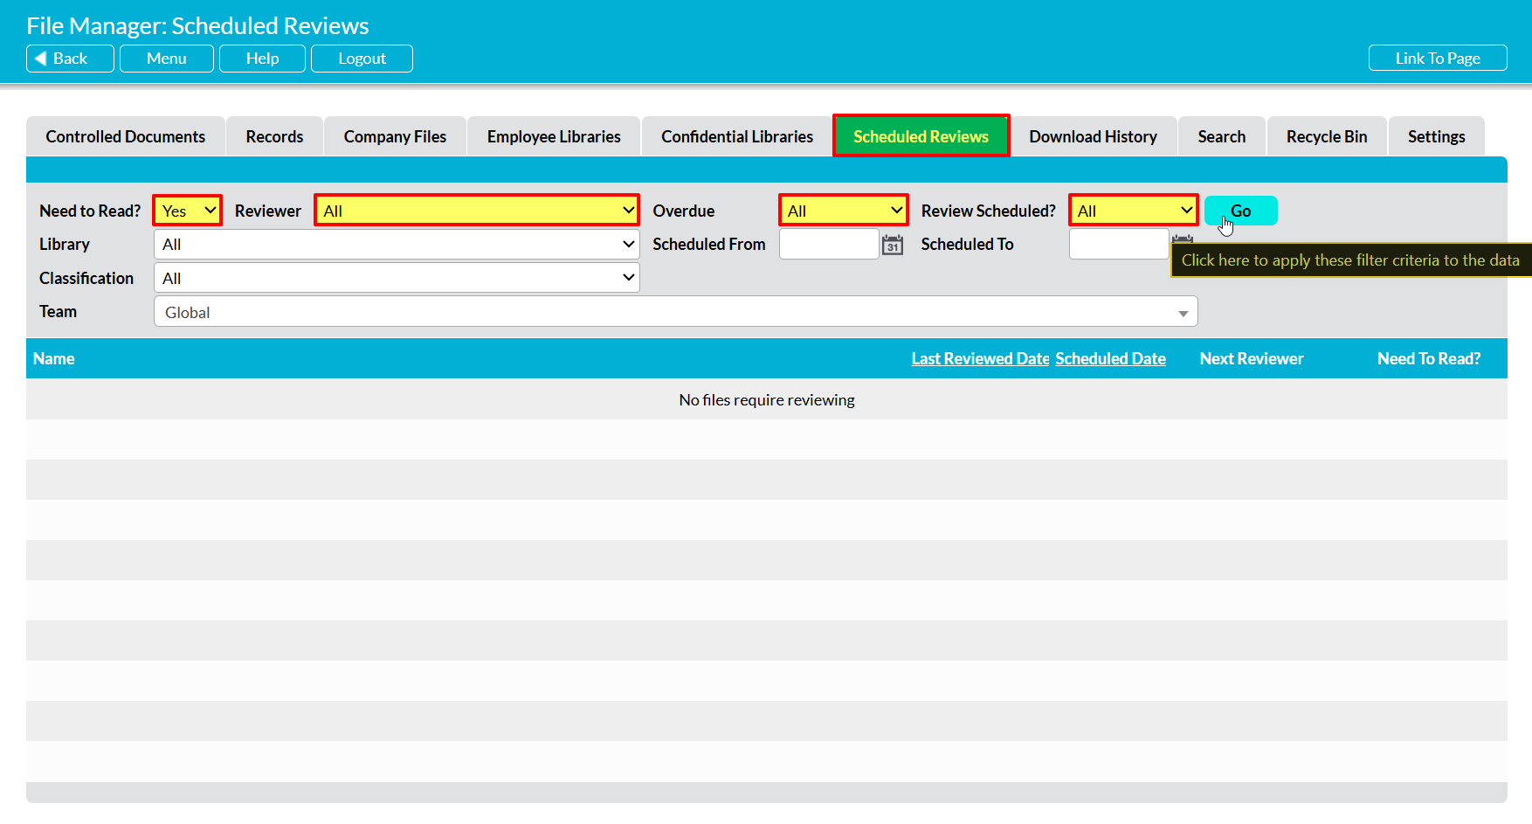
Task: Expand the Classification dropdown
Action: [397, 278]
